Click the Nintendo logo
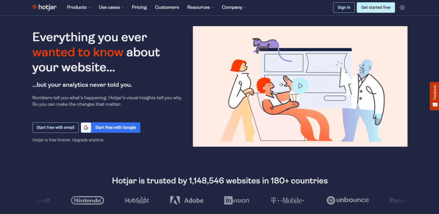Image resolution: width=439 pixels, height=214 pixels. point(87,200)
